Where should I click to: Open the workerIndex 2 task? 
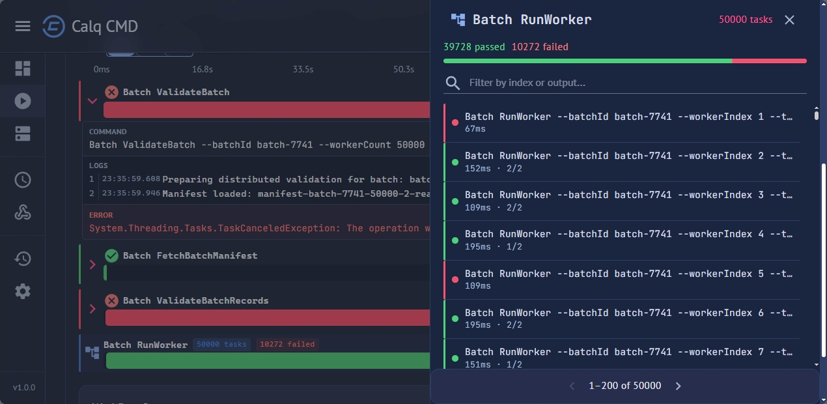pos(622,162)
